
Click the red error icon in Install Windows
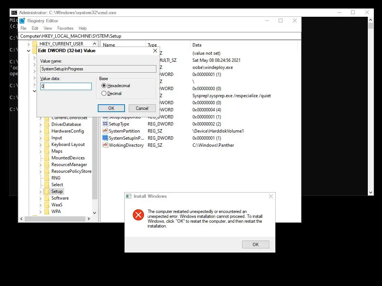click(138, 215)
